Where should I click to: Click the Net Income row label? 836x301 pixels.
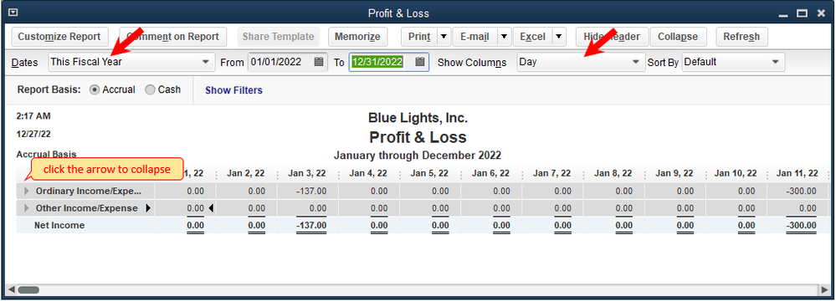tap(59, 226)
